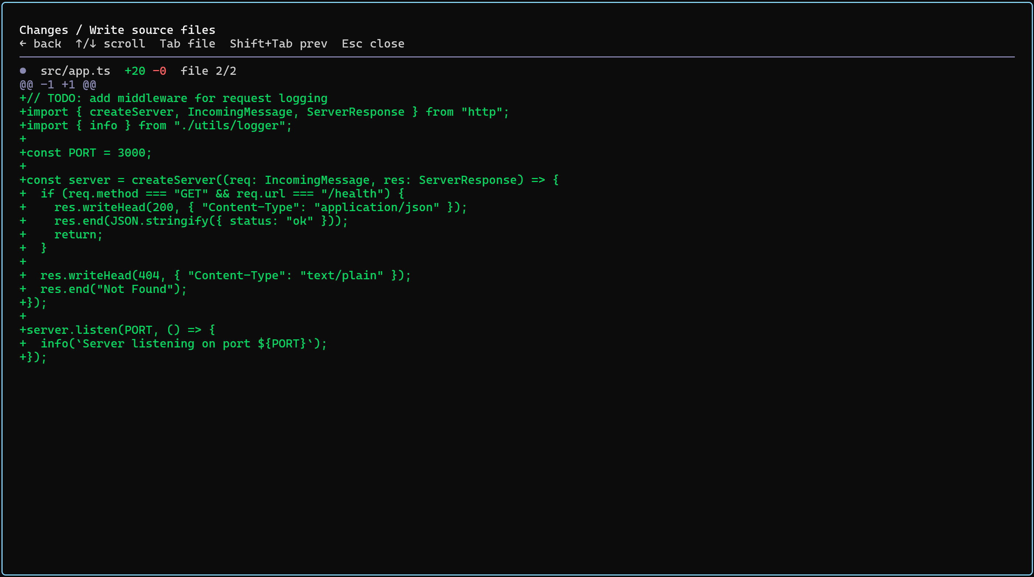This screenshot has width=1034, height=577.
Task: Click the 'res.end(JSON.stringify' line
Action: click(x=184, y=221)
